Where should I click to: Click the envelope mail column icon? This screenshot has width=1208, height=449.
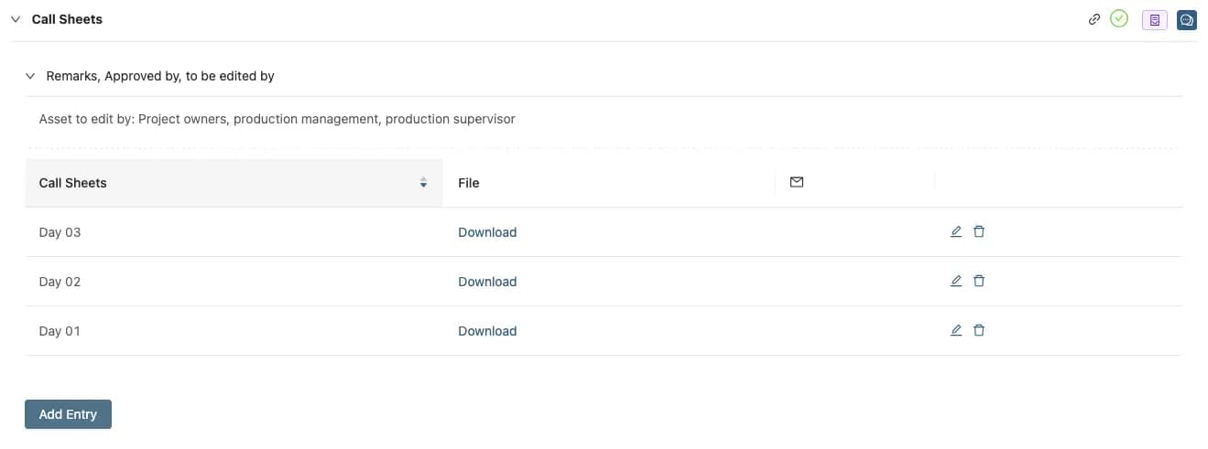796,182
